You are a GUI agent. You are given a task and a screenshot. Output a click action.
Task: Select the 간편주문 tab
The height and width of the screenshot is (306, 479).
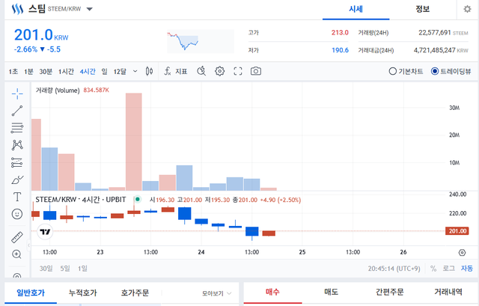(x=389, y=292)
